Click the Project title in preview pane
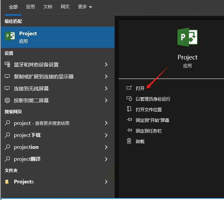This screenshot has width=224, height=200. tap(188, 57)
